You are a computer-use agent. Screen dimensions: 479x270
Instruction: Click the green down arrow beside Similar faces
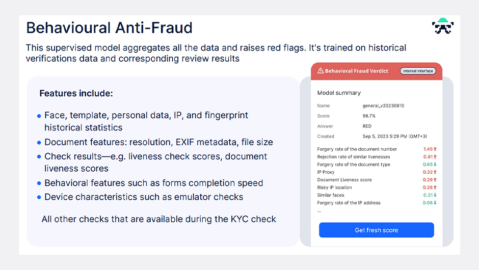[435, 195]
